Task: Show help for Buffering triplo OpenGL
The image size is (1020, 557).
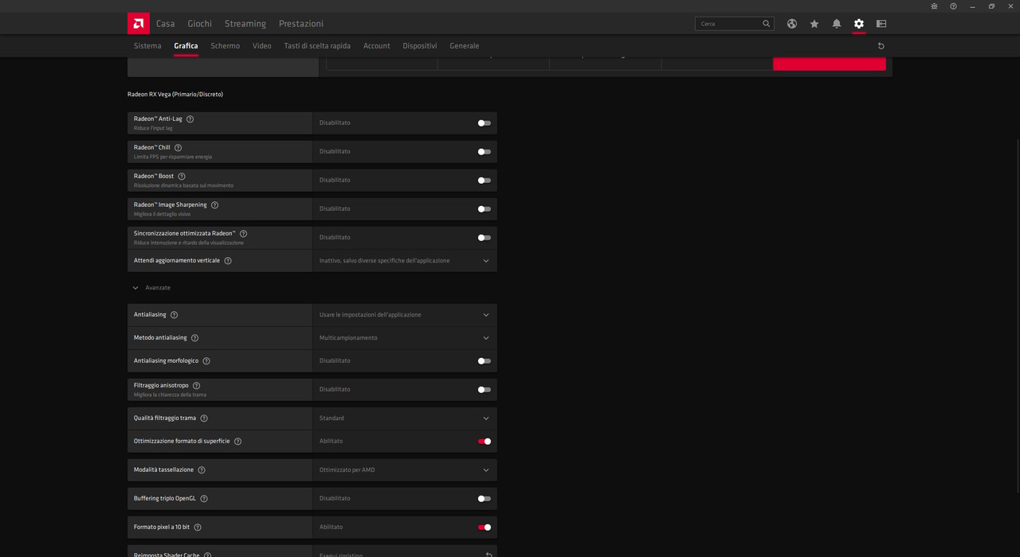Action: [x=204, y=499]
